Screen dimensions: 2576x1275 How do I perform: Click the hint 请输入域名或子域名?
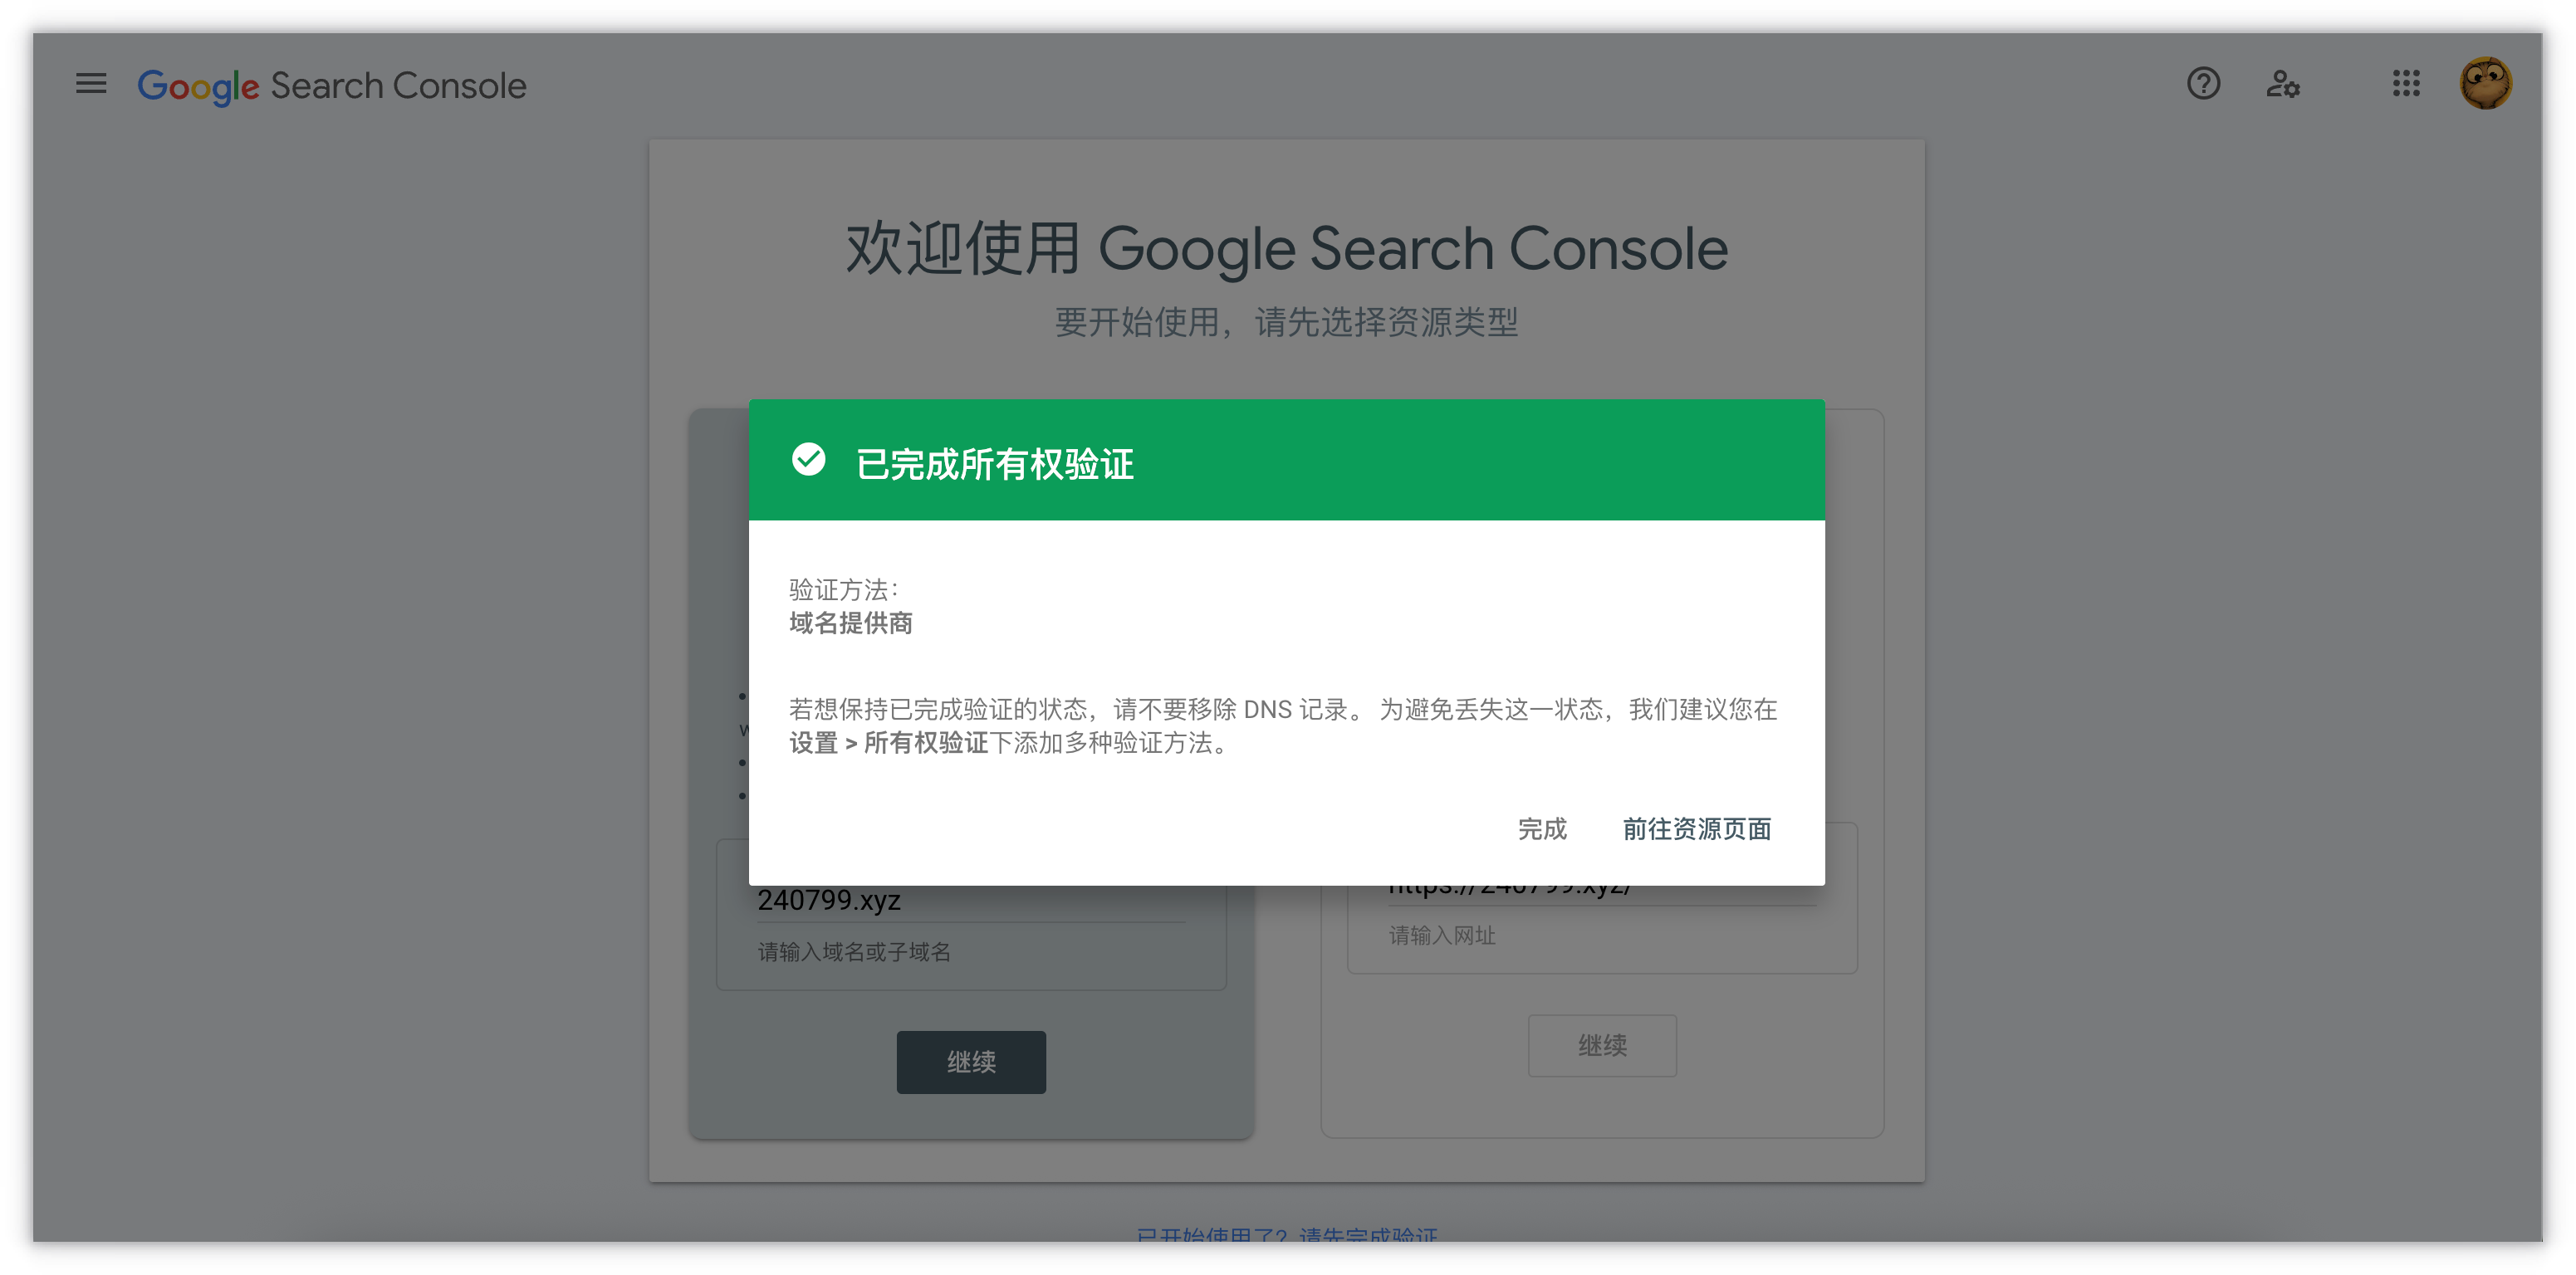tap(854, 951)
